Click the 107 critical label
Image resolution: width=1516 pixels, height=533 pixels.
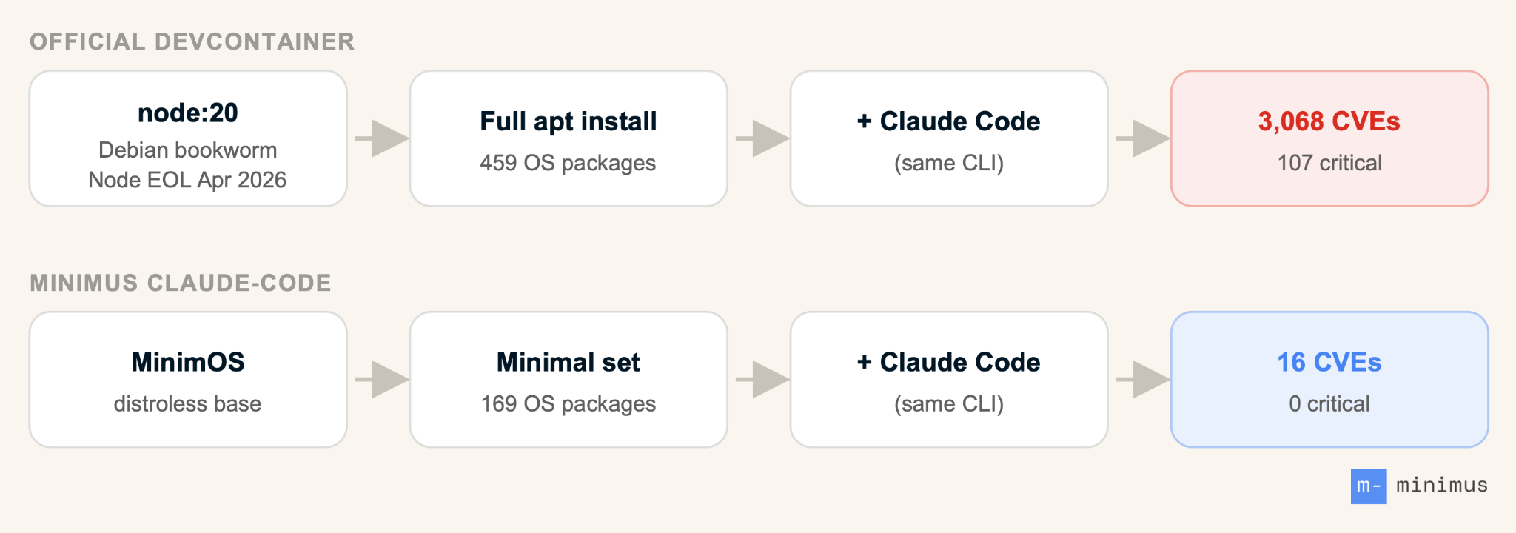coord(1329,163)
